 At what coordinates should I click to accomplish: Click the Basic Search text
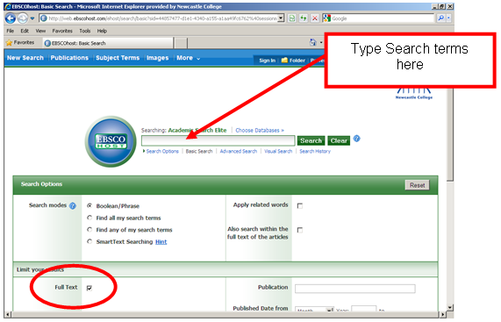pyautogui.click(x=199, y=152)
